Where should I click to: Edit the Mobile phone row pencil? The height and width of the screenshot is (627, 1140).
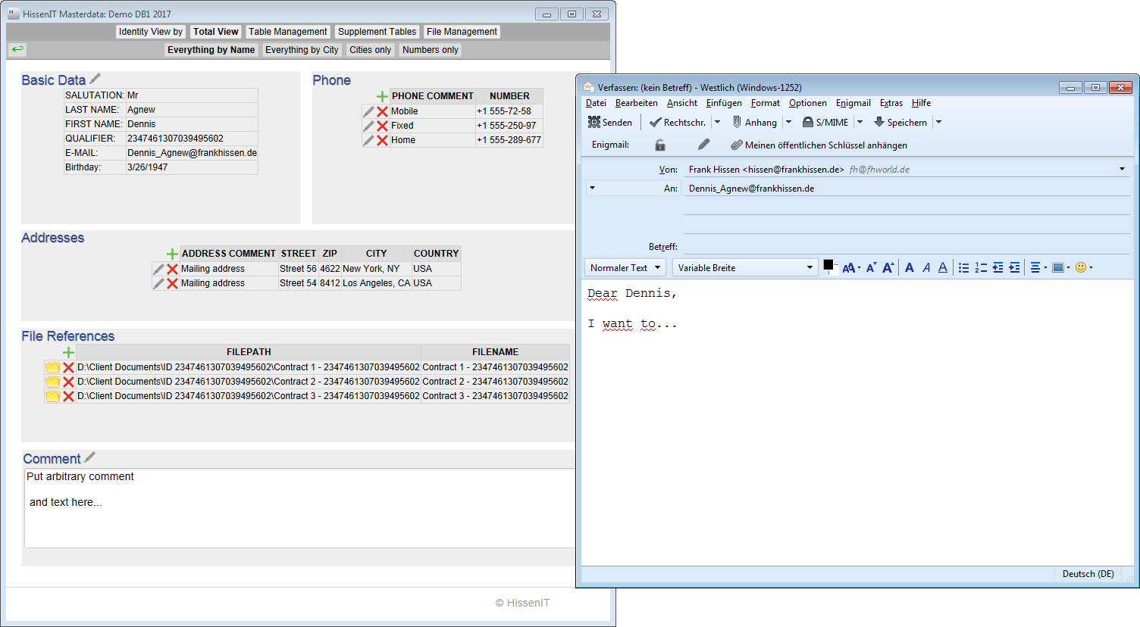coord(369,111)
